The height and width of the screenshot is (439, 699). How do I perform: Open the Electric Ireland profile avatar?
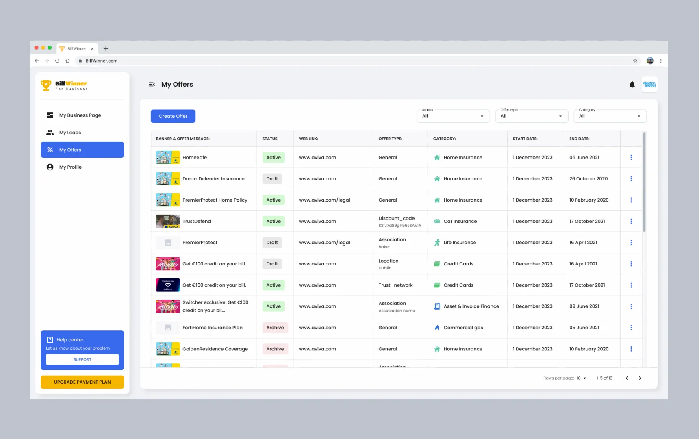pyautogui.click(x=649, y=85)
